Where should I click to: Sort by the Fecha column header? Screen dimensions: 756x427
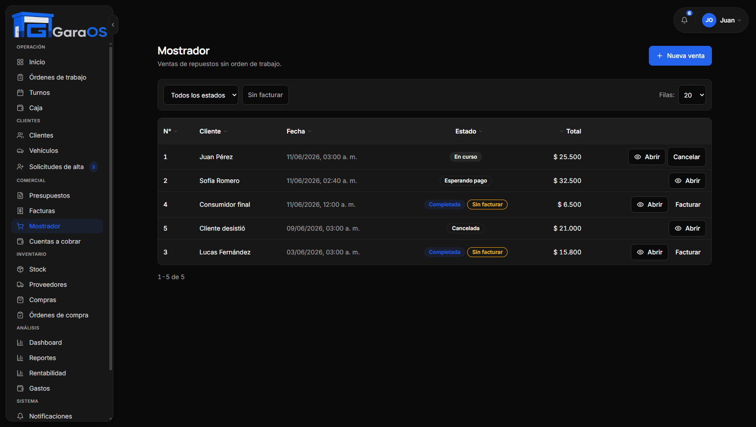point(299,131)
